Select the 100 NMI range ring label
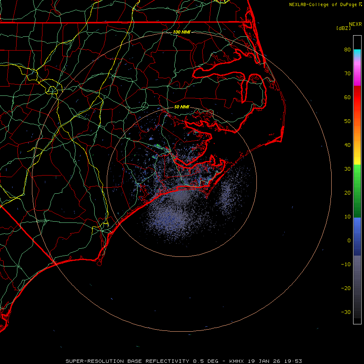The image size is (364, 364). [182, 32]
